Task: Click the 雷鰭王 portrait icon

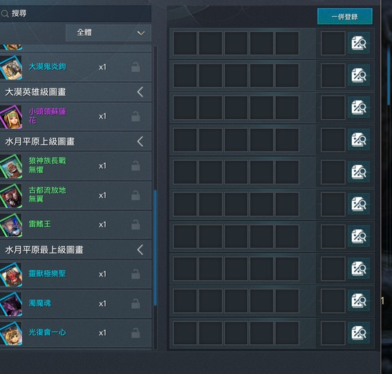Action: point(11,225)
